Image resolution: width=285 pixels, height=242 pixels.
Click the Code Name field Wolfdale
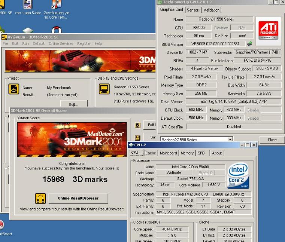point(173,172)
